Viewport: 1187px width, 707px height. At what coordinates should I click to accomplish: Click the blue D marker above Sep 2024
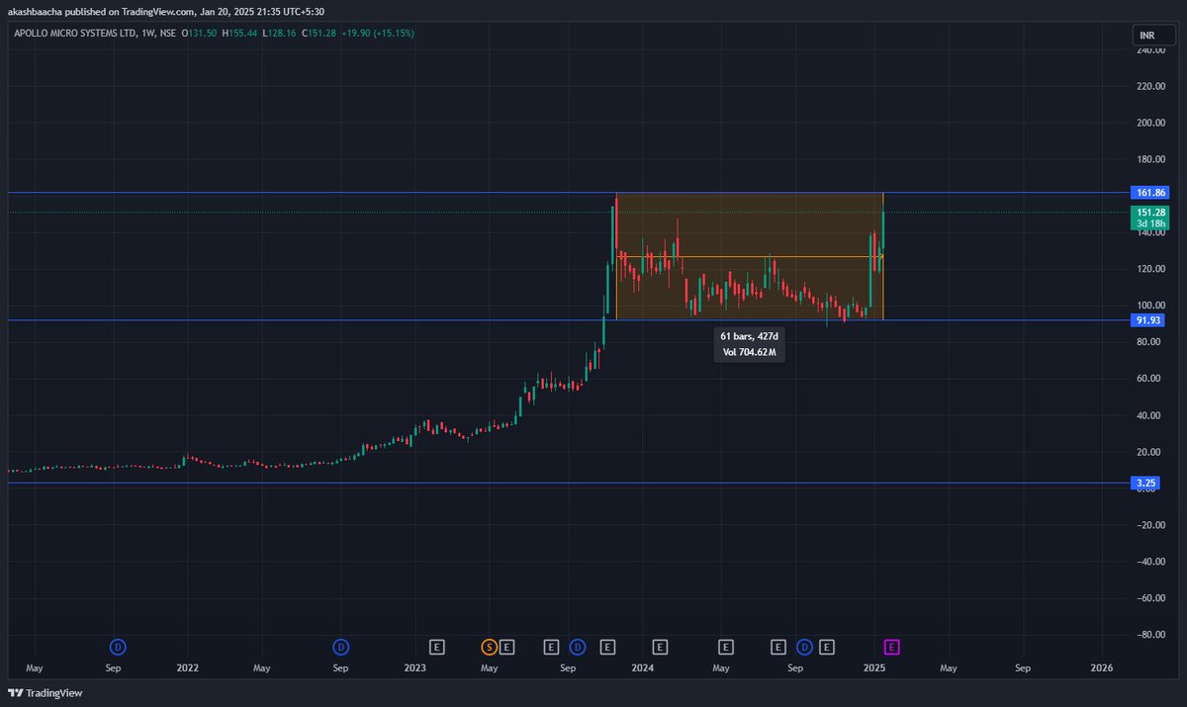(804, 647)
